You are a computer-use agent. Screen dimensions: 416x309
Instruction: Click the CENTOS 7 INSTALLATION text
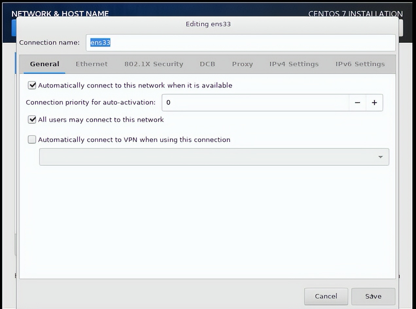tap(355, 14)
